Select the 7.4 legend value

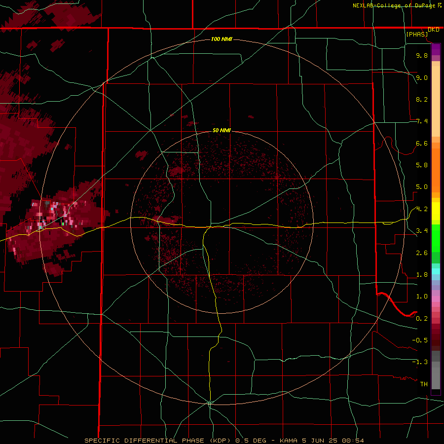click(422, 121)
